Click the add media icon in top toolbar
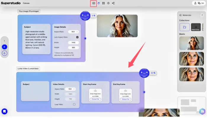The image size is (207, 118). 94,3
